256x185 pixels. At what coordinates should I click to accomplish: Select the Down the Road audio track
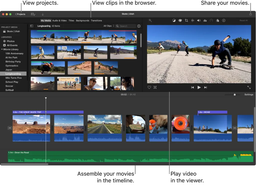[130, 157]
